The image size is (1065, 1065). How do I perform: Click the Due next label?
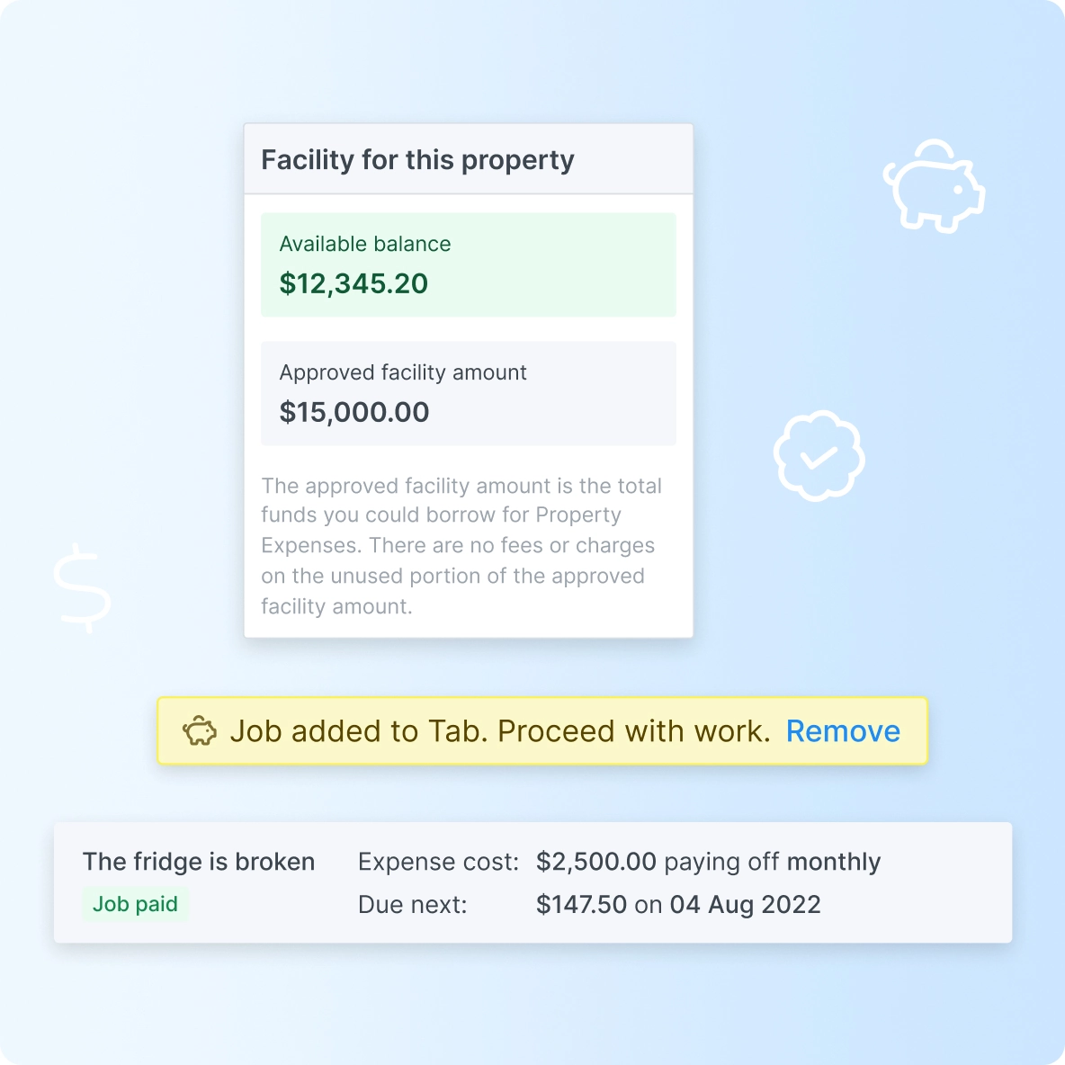412,905
